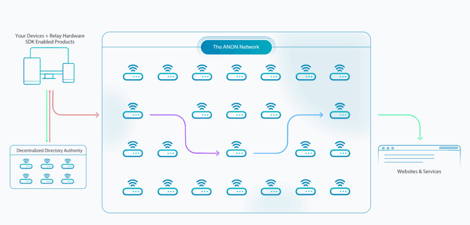Select the bottom-right relay in the ANON Network grid
Image resolution: width=470 pixels, height=225 pixels.
point(340,187)
